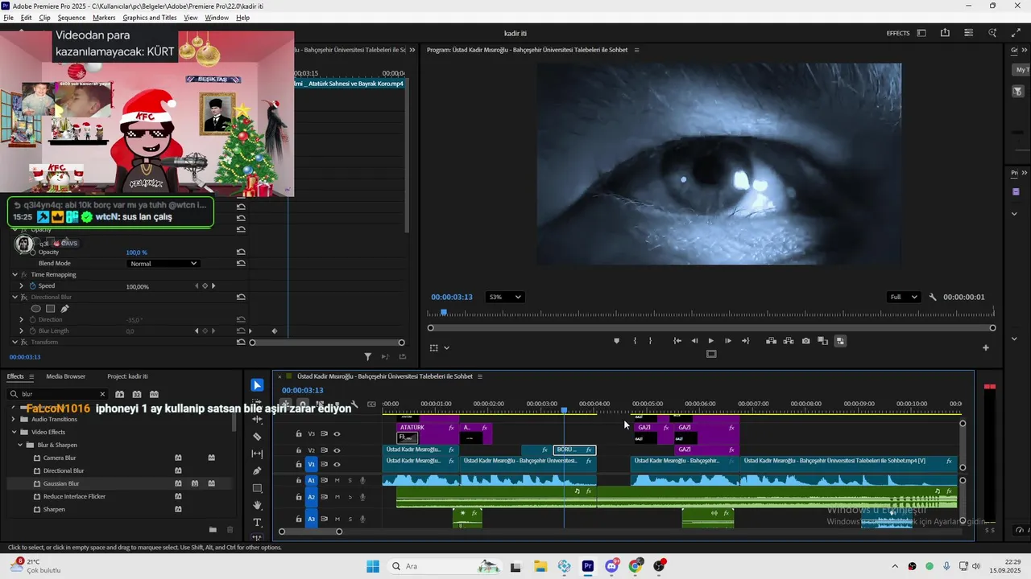This screenshot has width=1031, height=579.
Task: Select the Selection tool arrow in the toolbar
Action: [x=257, y=385]
